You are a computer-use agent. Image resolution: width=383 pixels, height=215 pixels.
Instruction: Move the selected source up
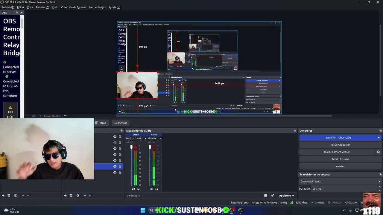click(85, 196)
